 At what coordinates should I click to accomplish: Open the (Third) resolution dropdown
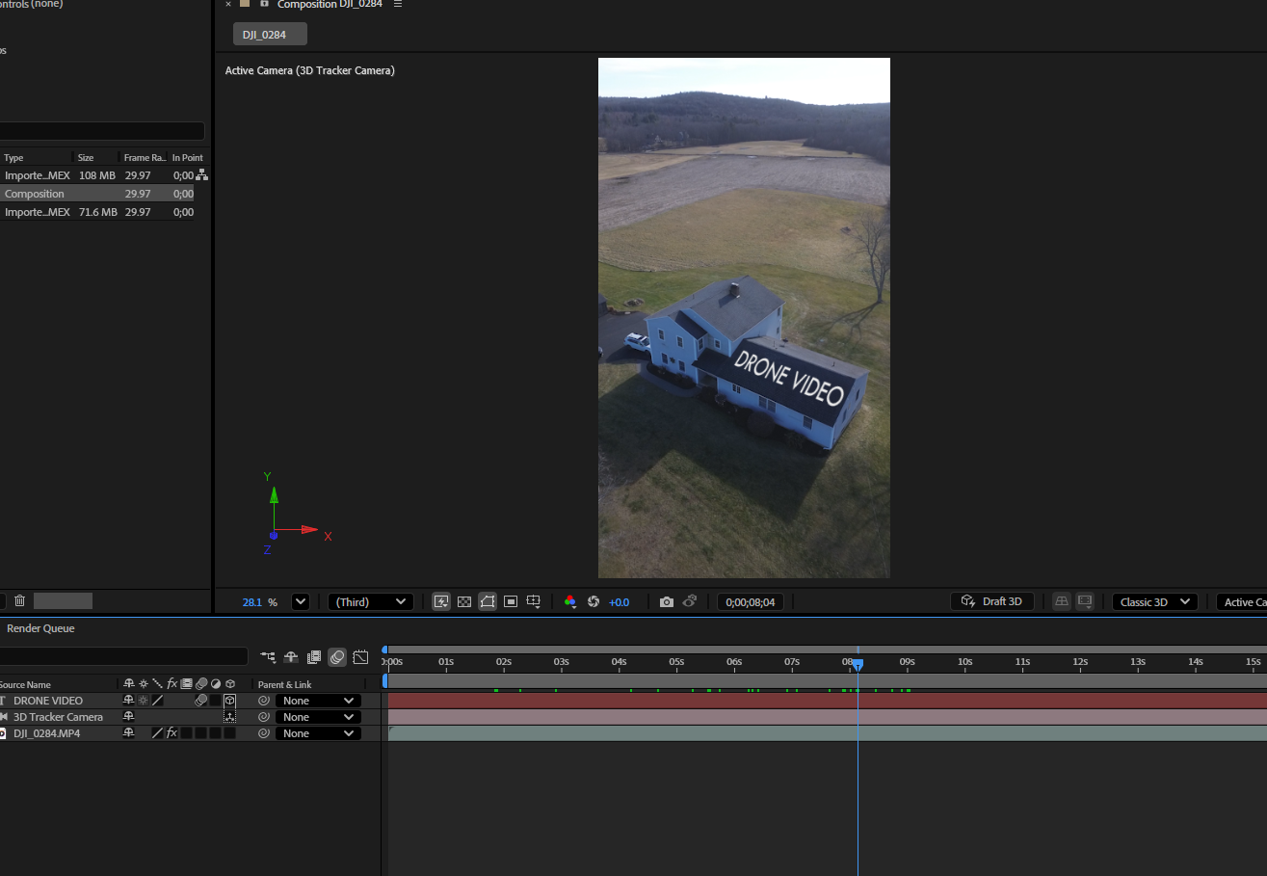coord(371,602)
